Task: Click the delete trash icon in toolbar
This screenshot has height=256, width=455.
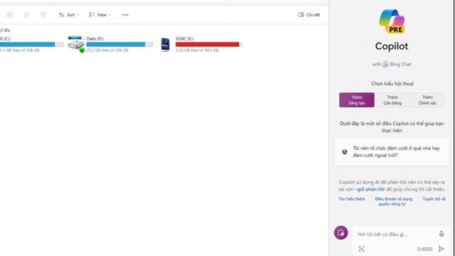Action: pos(43,15)
